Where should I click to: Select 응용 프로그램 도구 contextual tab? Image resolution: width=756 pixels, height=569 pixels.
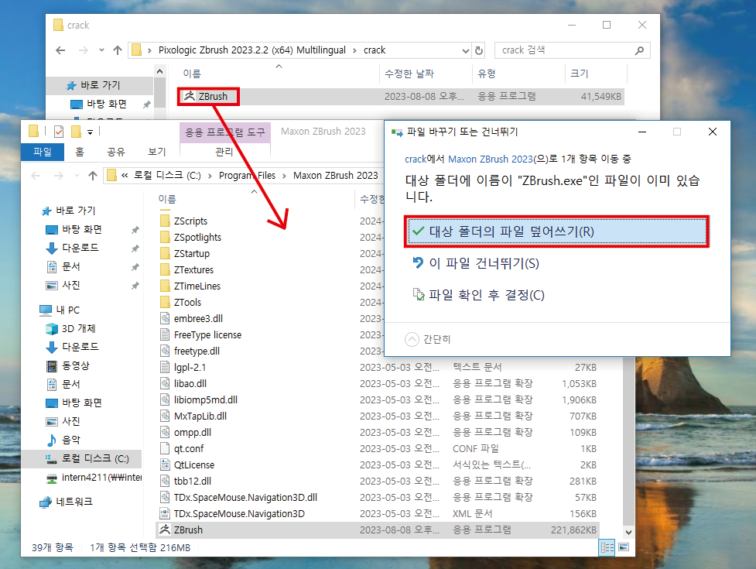coord(224,132)
